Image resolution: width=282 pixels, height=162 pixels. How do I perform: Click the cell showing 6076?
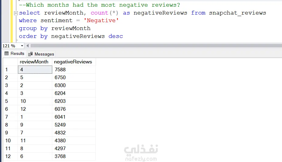point(74,109)
